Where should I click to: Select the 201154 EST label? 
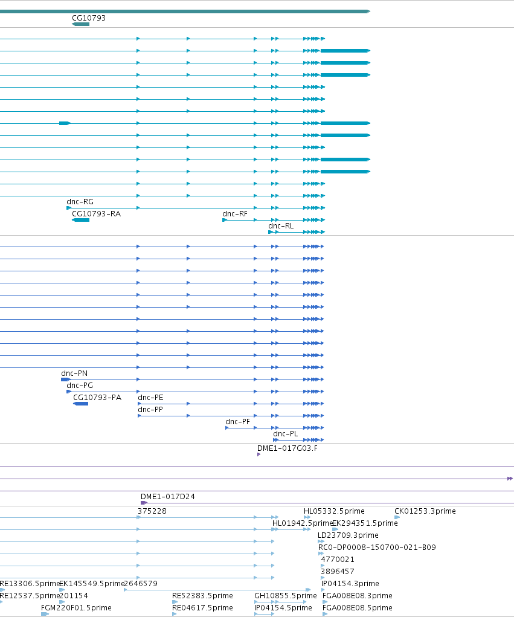point(74,596)
